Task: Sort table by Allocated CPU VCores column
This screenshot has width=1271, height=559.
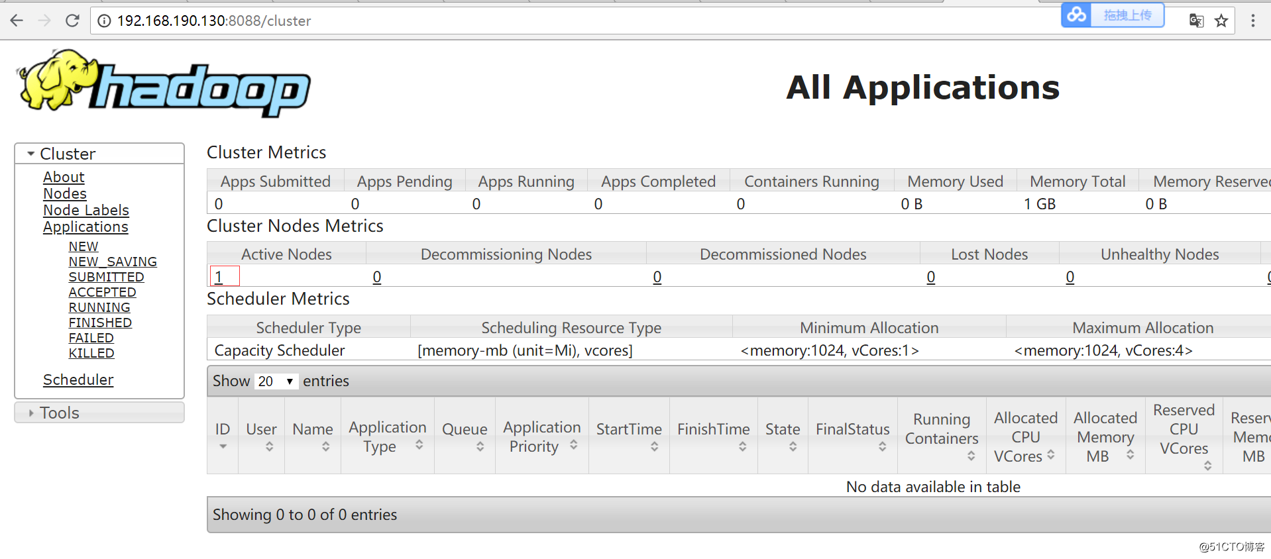Action: coord(1026,436)
